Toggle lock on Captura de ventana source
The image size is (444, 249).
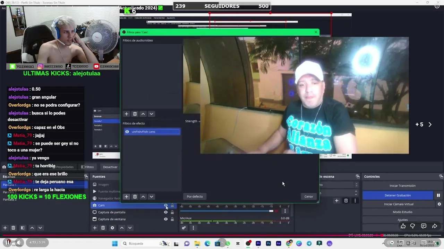[x=172, y=219]
